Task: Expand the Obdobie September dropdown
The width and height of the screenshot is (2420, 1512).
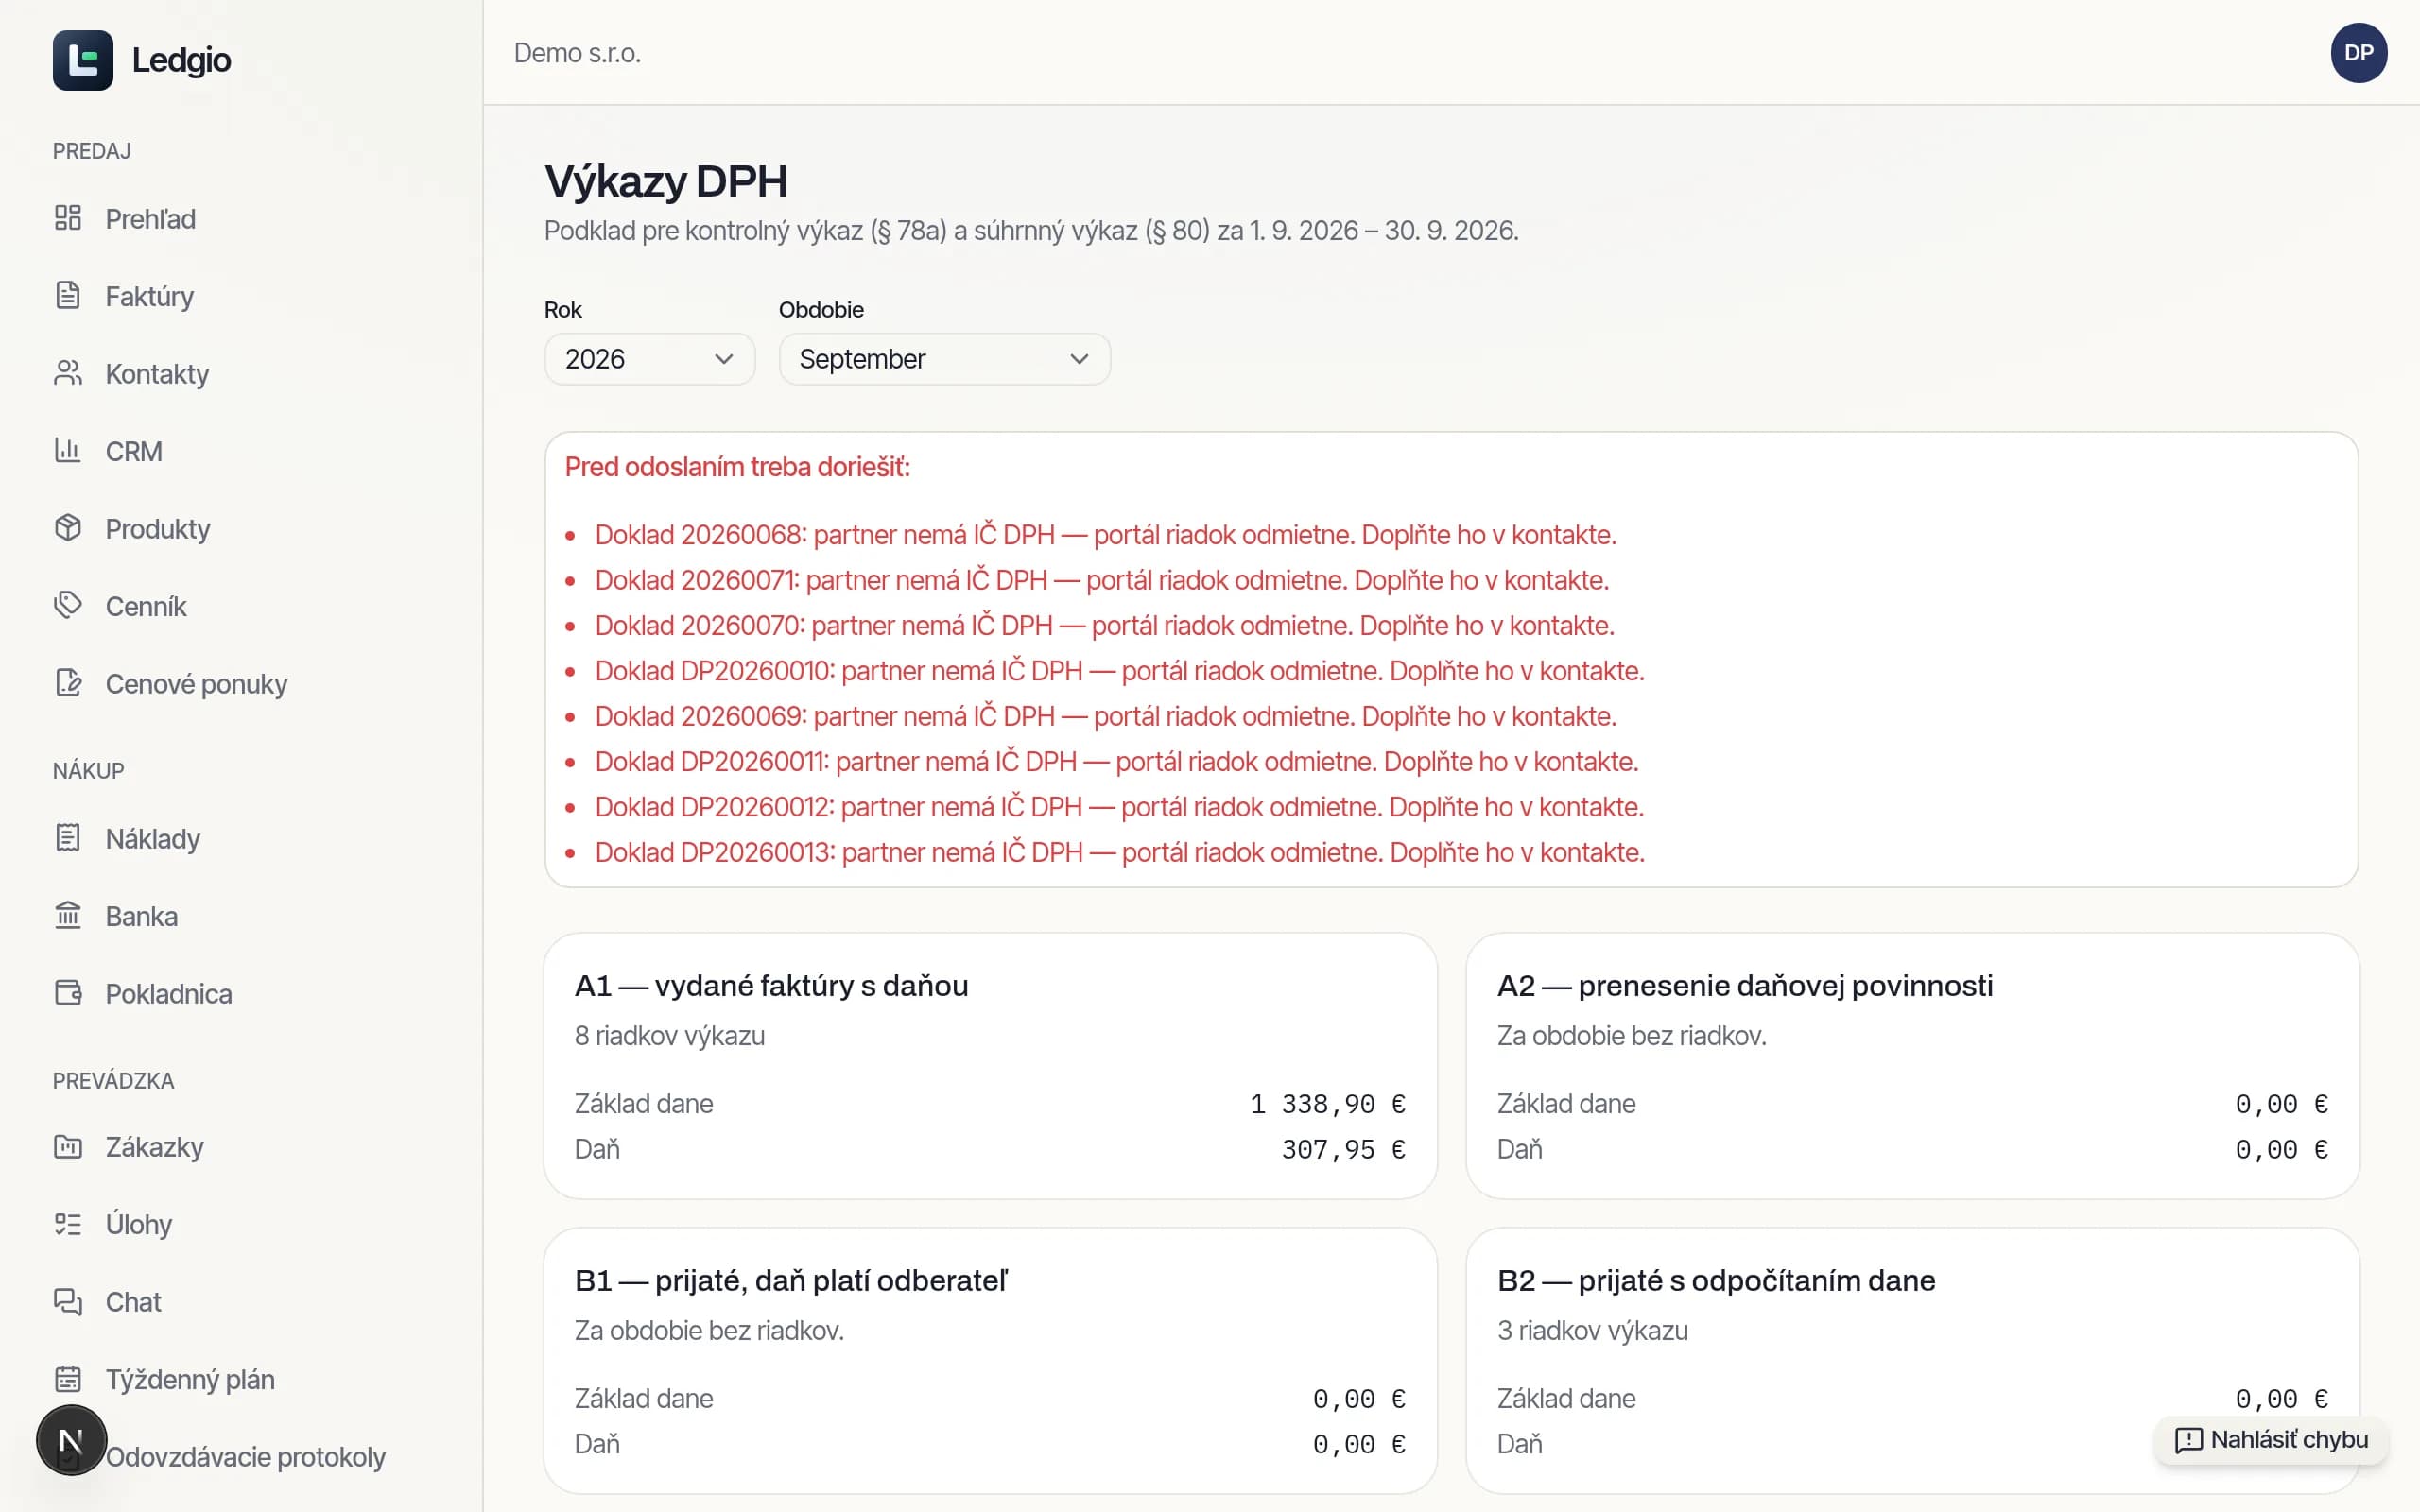Action: click(x=944, y=359)
